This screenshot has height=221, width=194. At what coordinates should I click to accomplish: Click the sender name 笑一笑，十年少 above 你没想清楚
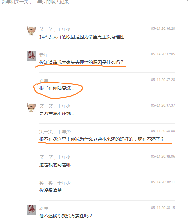click(55, 183)
